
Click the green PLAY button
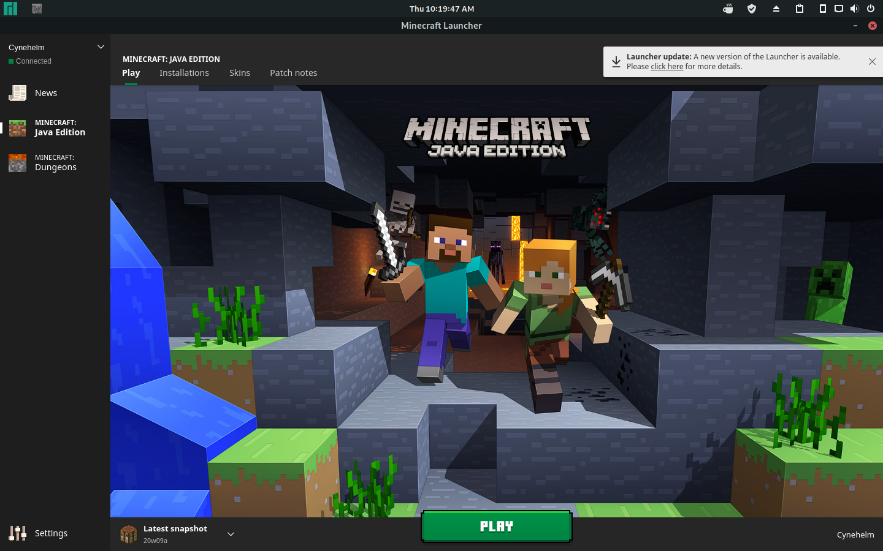tap(497, 527)
